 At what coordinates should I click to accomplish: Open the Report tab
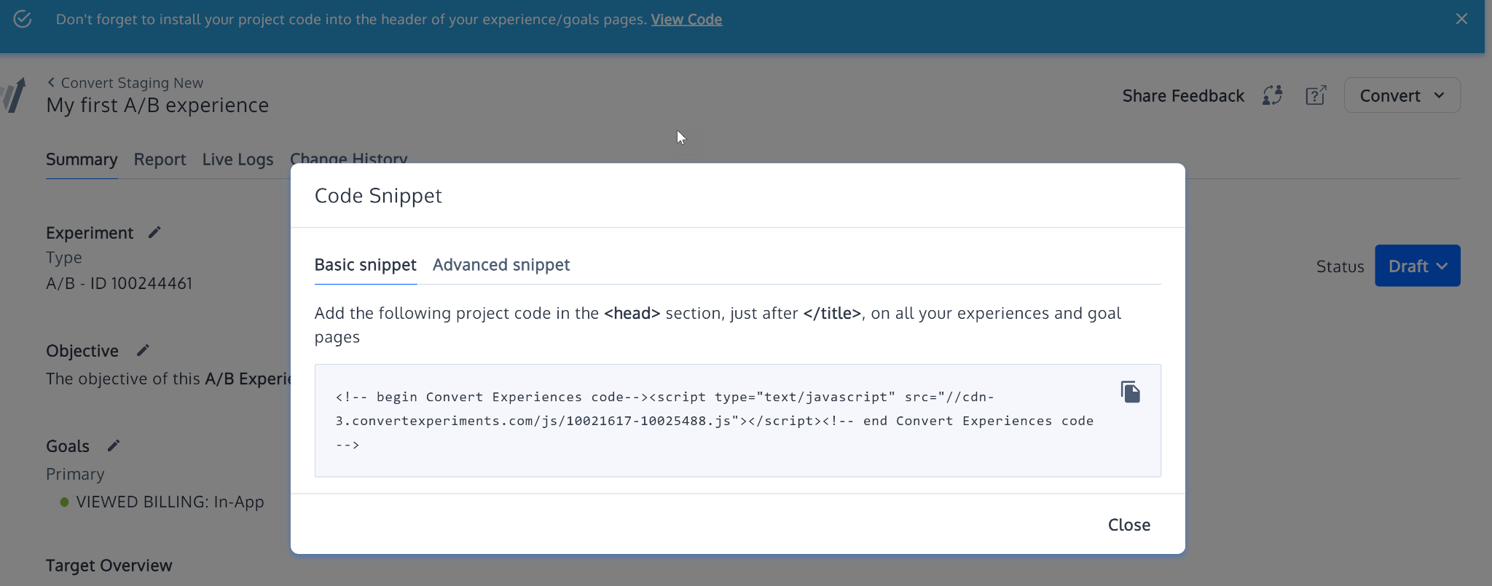coord(160,159)
